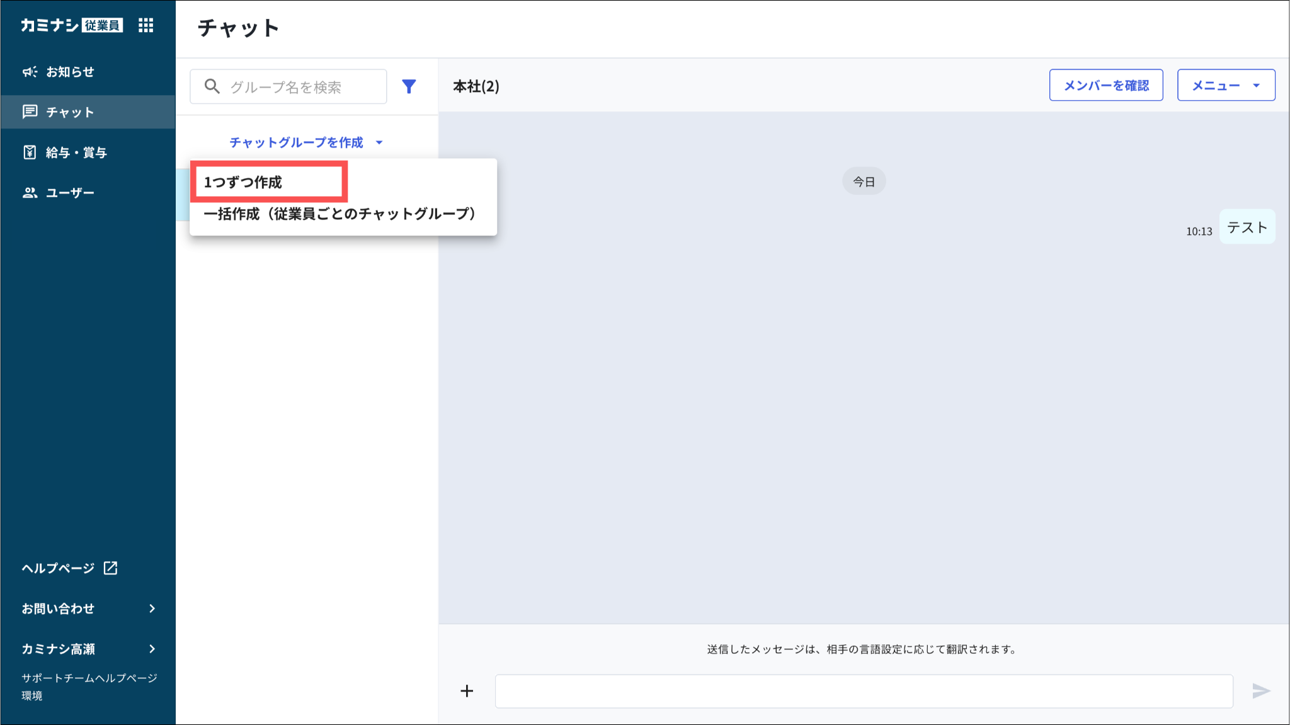Expand カミナシ高瀬 account chevron
The image size is (1290, 725).
tap(152, 649)
